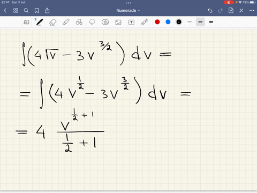Select the Pen tool
Screen dimensions: 257x193
click(x=39, y=22)
